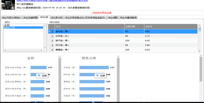
Task: Sort by the 占比% column header
Action: tap(171, 27)
